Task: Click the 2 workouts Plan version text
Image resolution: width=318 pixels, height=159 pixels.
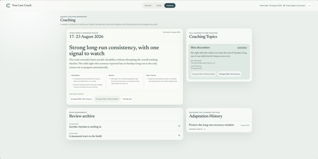Action: click(x=197, y=129)
